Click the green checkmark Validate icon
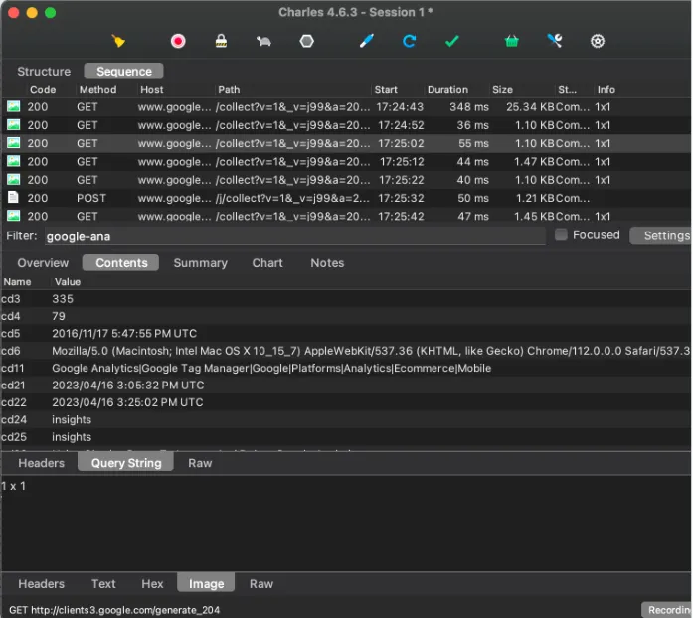693x618 pixels. point(451,41)
